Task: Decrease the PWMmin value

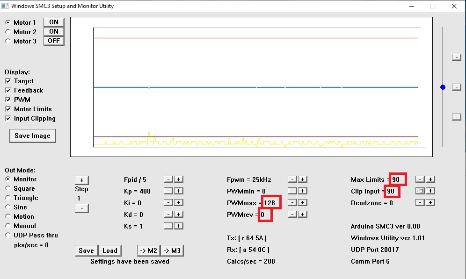Action: tap(292, 191)
